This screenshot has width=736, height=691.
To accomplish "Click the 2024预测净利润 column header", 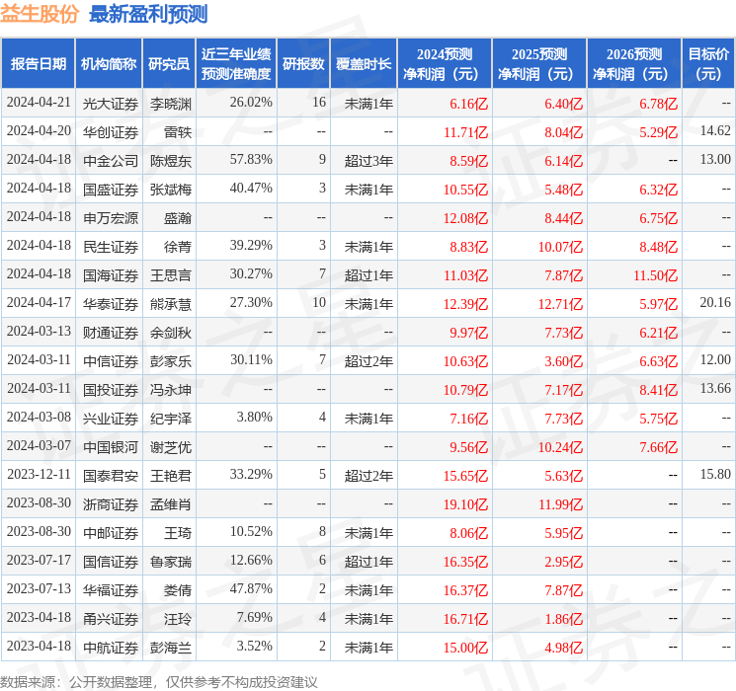I will tap(445, 63).
